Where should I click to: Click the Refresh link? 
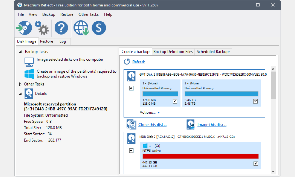(x=139, y=62)
